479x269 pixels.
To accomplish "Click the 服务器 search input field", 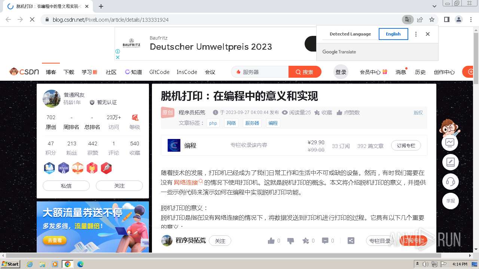I will pyautogui.click(x=260, y=72).
